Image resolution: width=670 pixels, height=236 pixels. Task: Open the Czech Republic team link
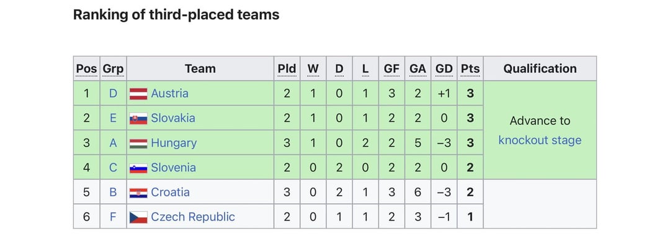pyautogui.click(x=193, y=217)
